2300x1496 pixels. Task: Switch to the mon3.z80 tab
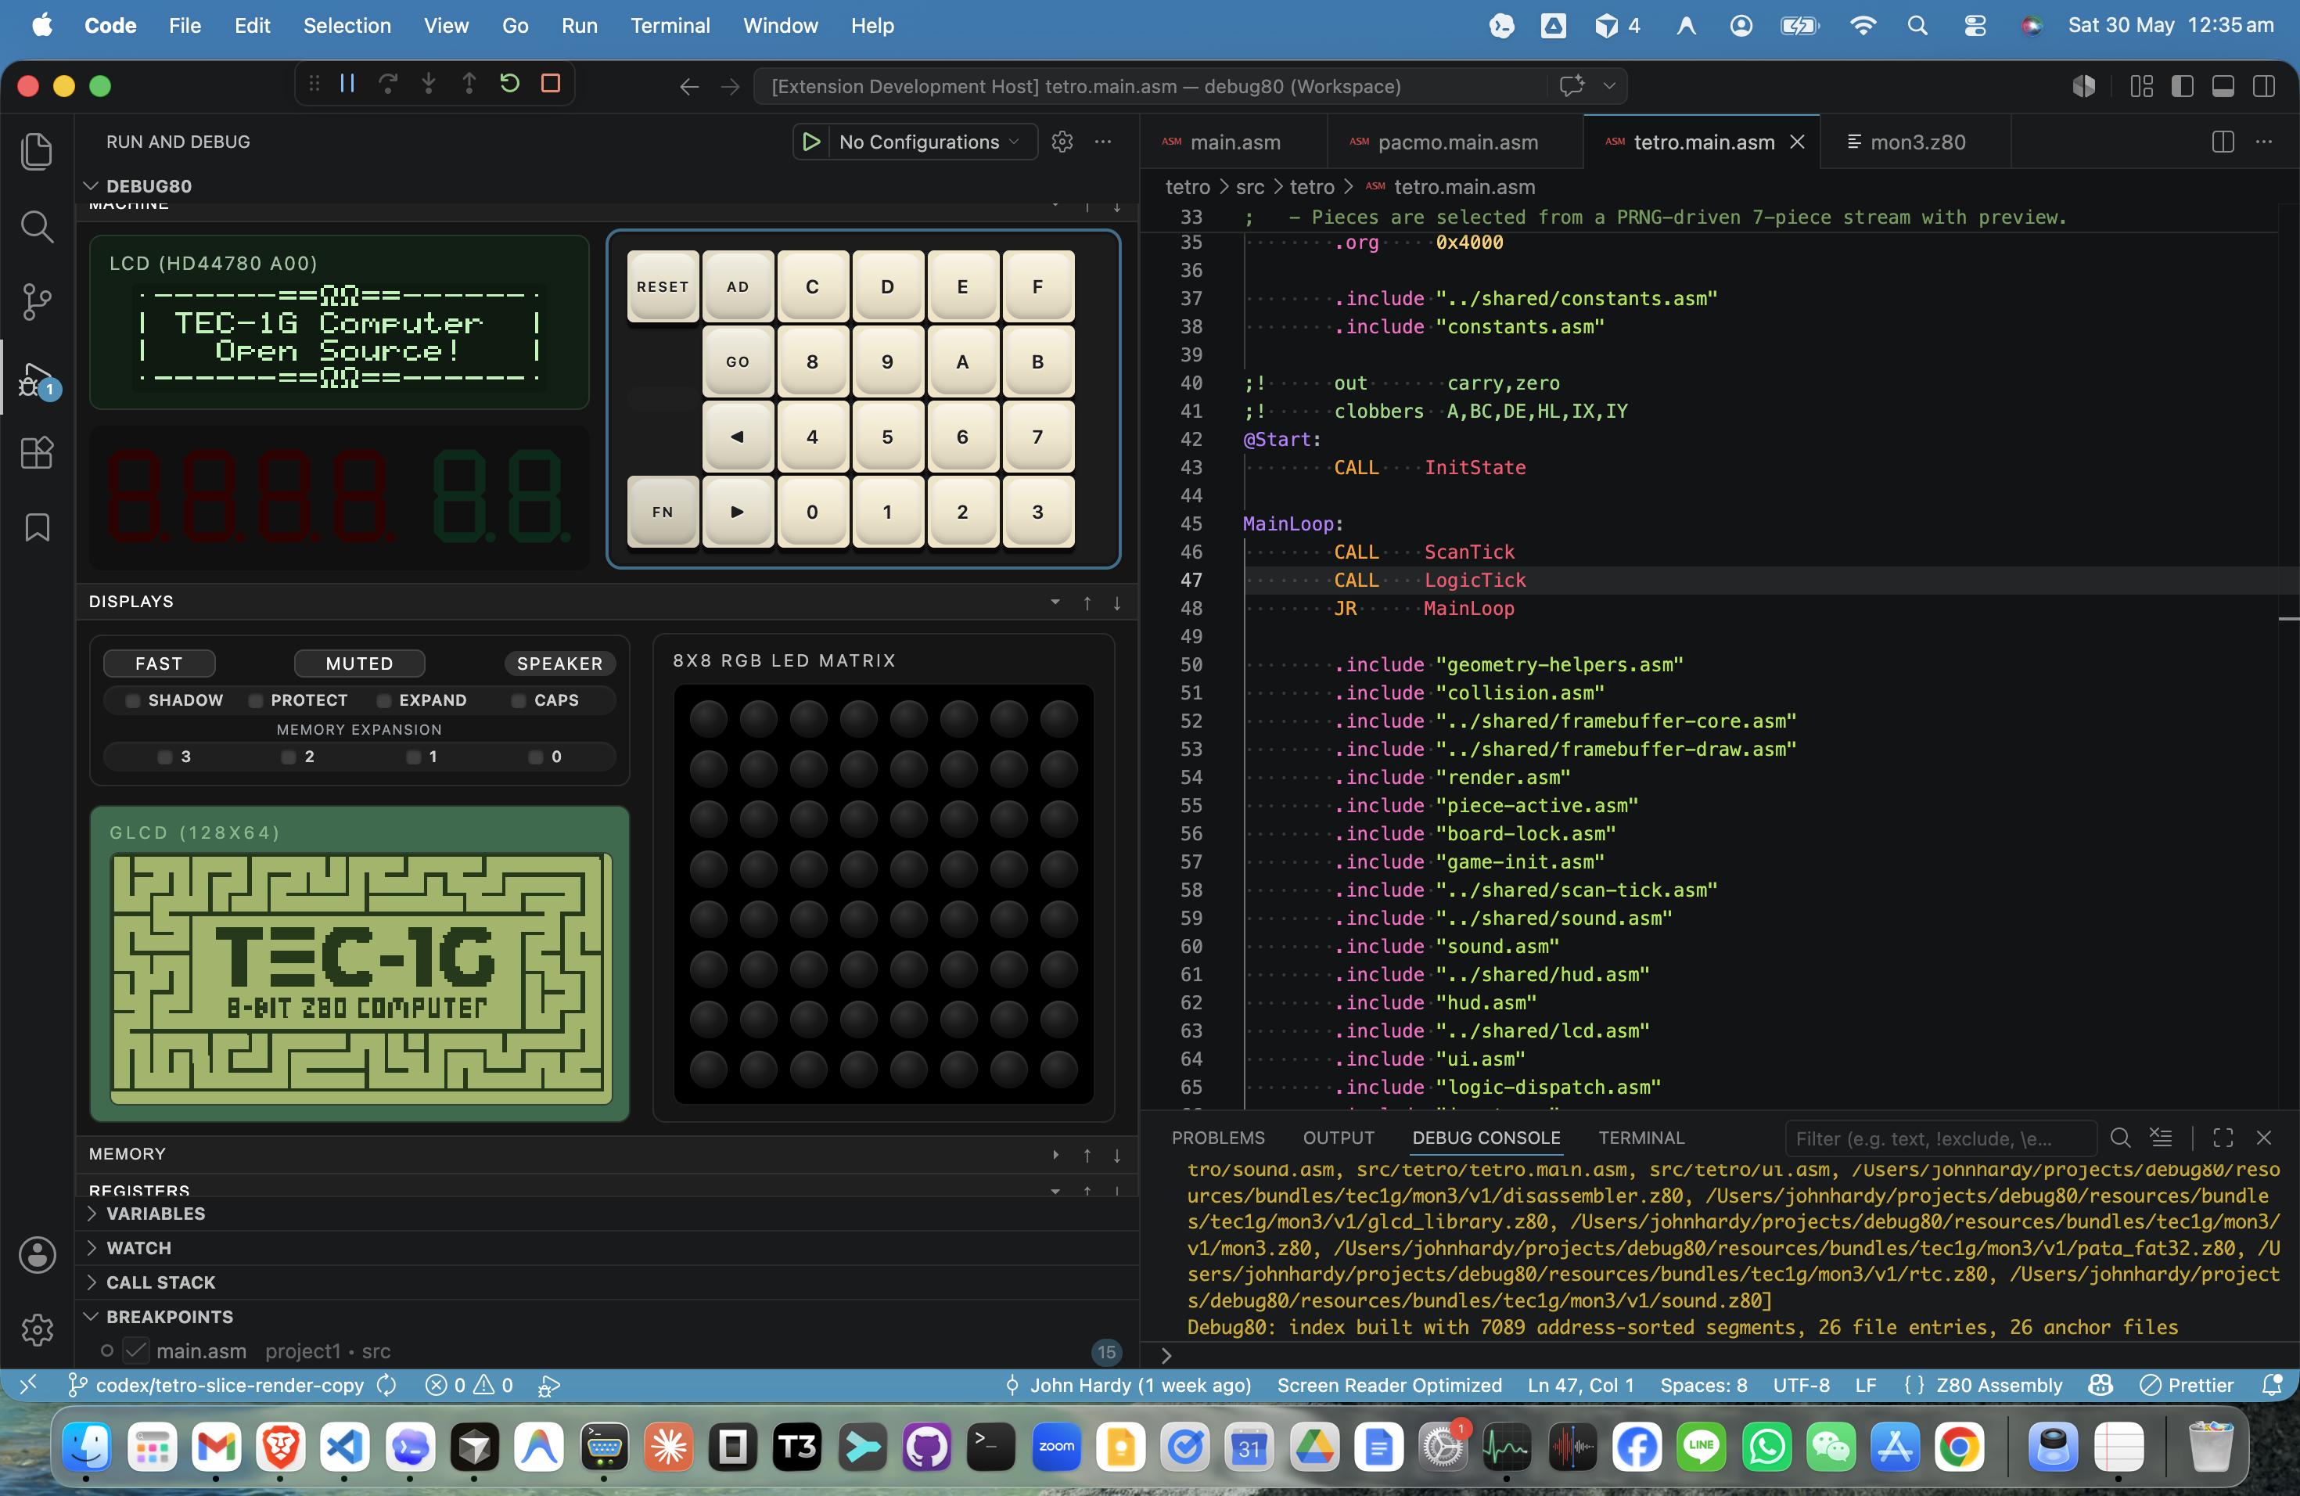pos(1915,142)
